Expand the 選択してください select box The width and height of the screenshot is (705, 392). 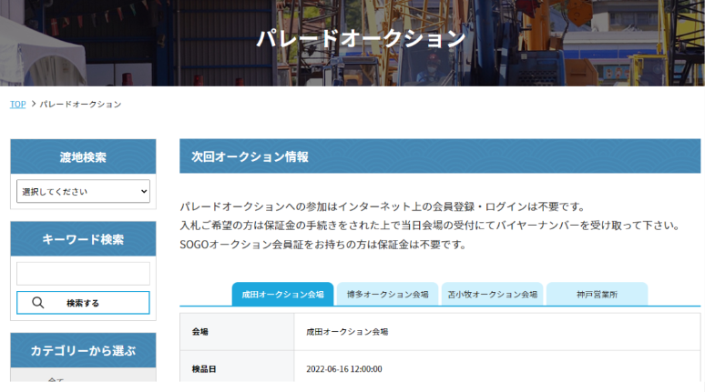tap(82, 192)
